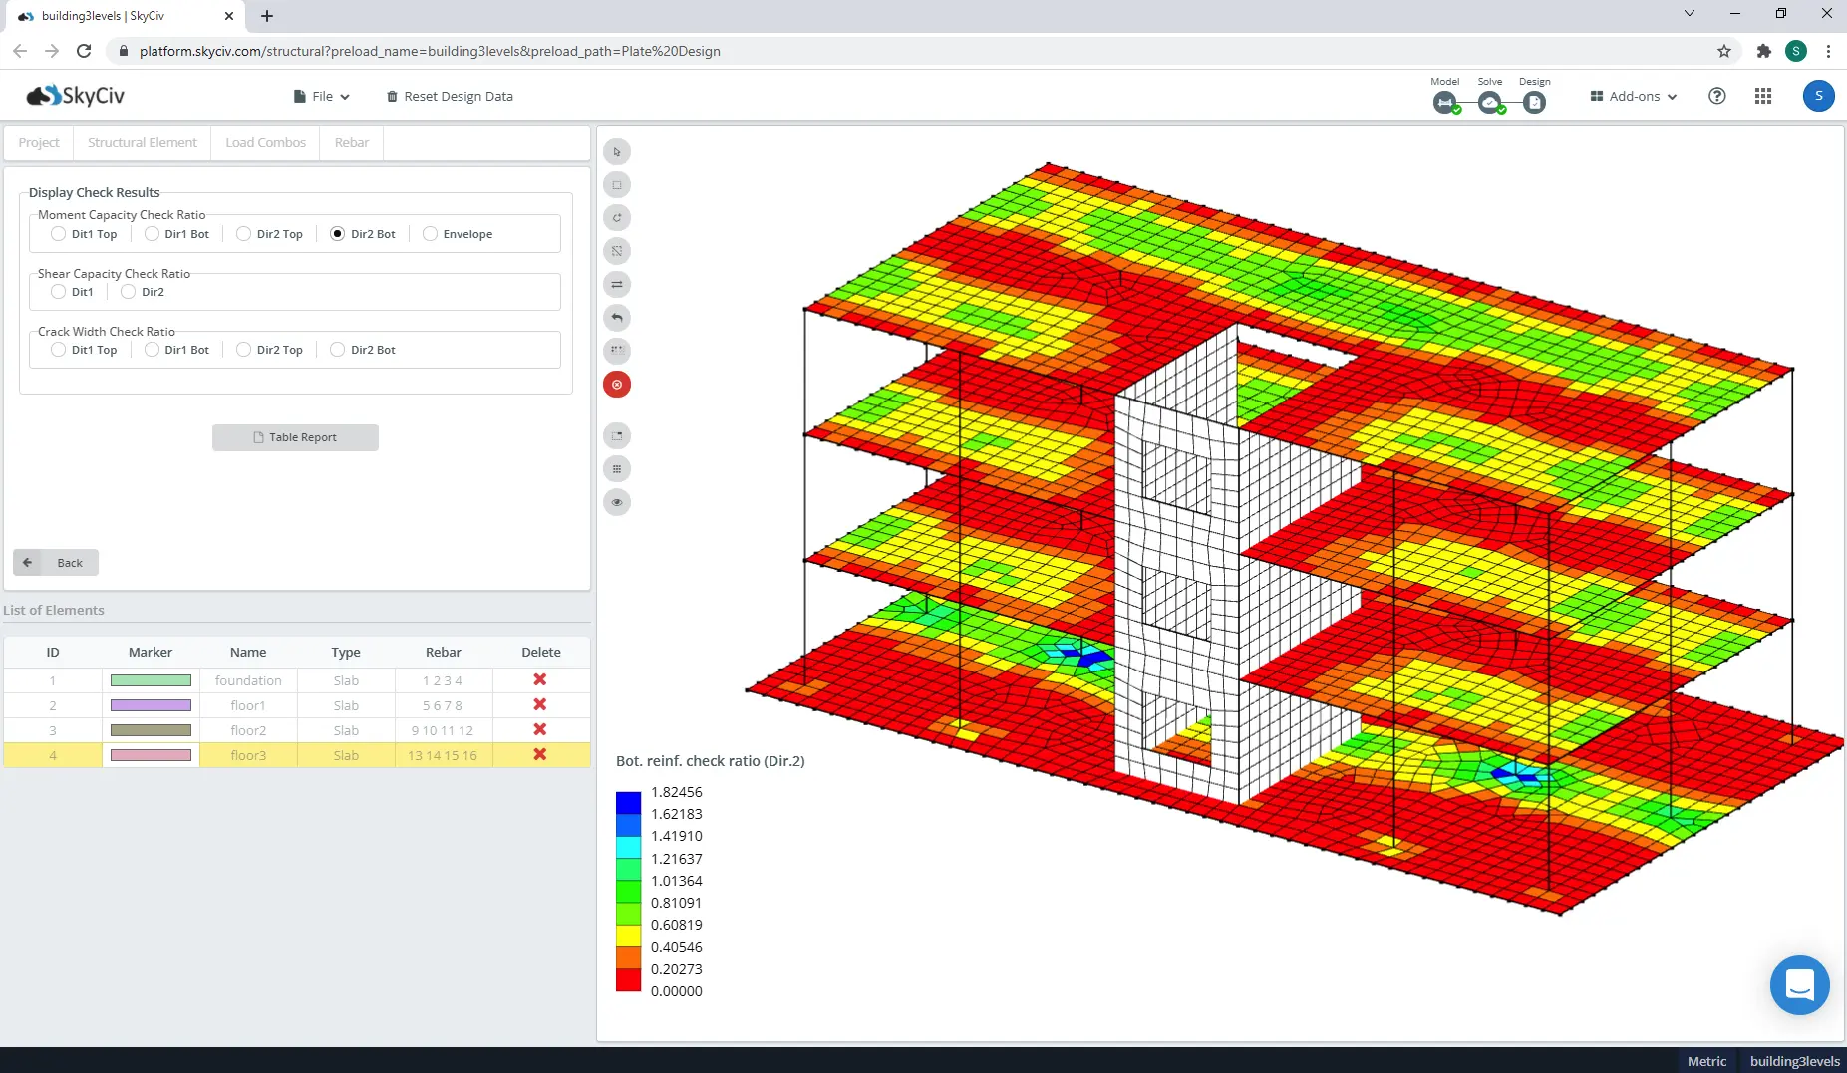Click the floor1 purple marker swatch
This screenshot has width=1847, height=1073.
151,704
